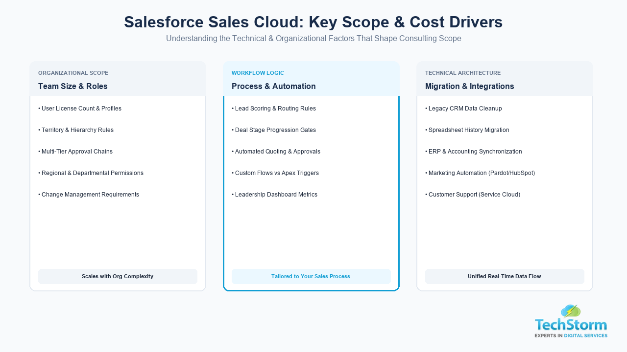Click 'Regional & Departmental Permissions'
The image size is (627, 352).
[x=91, y=173]
